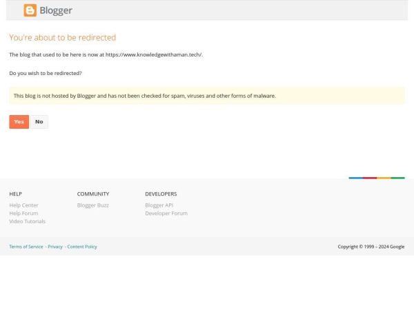
Task: Click 'Do you wish to be redirected?' text
Action: tap(46, 73)
